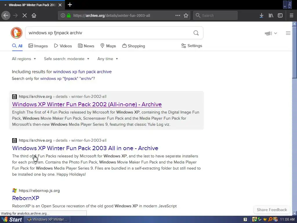This screenshot has width=297, height=223.
Task: Expand the Any time filter
Action: [x=108, y=59]
